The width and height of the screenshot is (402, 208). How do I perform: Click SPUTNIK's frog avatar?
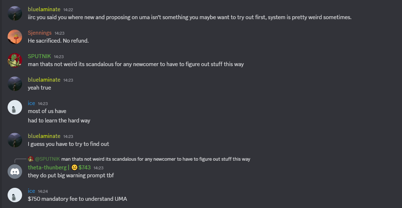click(x=15, y=60)
